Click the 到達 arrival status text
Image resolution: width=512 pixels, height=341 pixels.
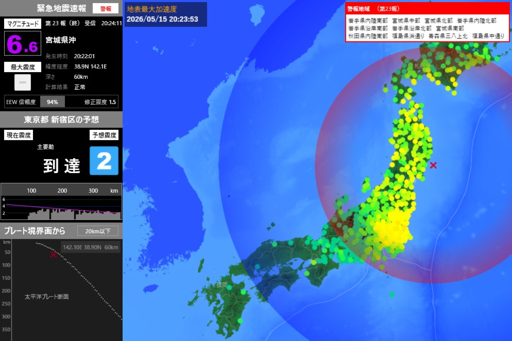click(x=62, y=165)
